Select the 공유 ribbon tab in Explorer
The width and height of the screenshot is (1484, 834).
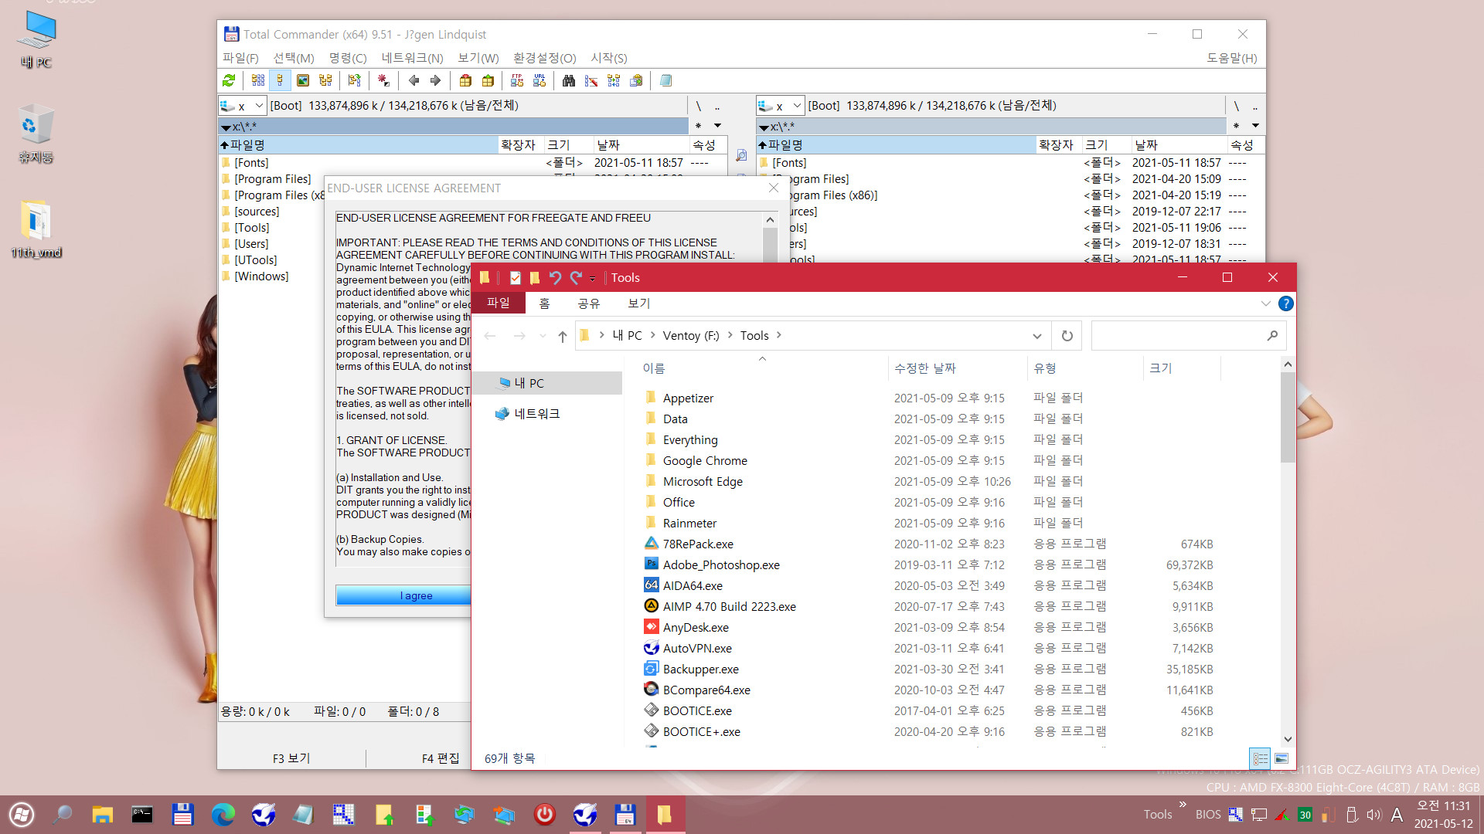(x=589, y=303)
